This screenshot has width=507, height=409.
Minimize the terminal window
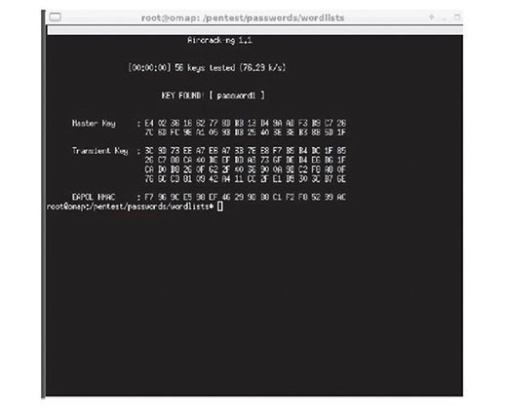[445, 19]
